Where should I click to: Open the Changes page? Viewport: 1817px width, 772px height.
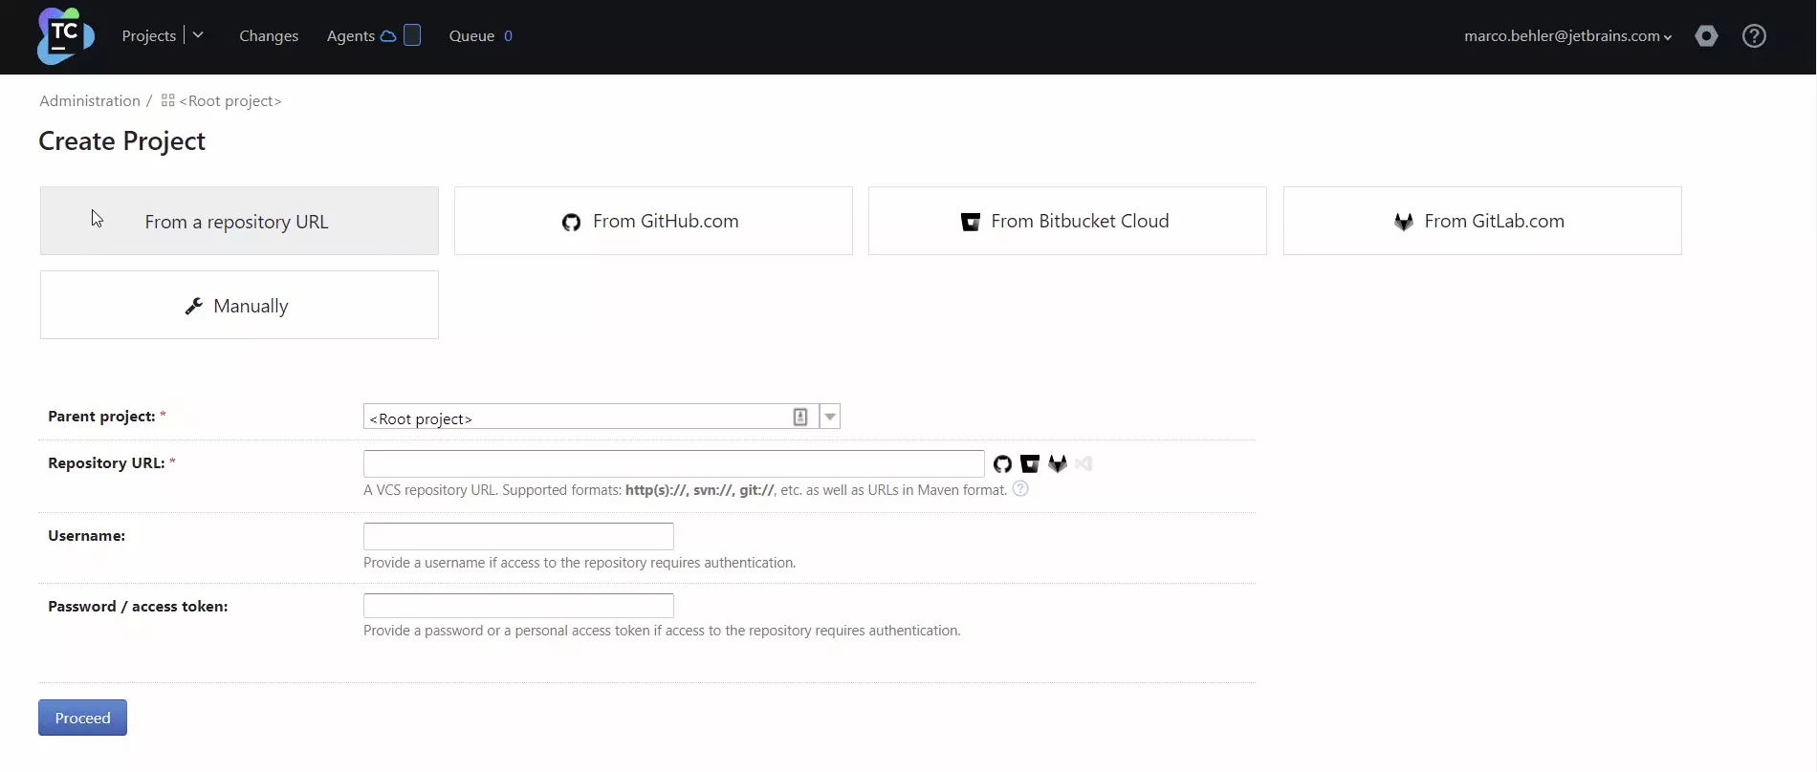pos(269,36)
